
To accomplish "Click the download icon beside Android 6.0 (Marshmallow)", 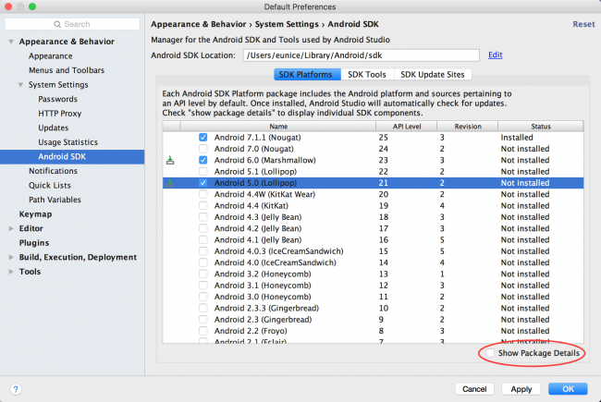I will click(x=170, y=160).
